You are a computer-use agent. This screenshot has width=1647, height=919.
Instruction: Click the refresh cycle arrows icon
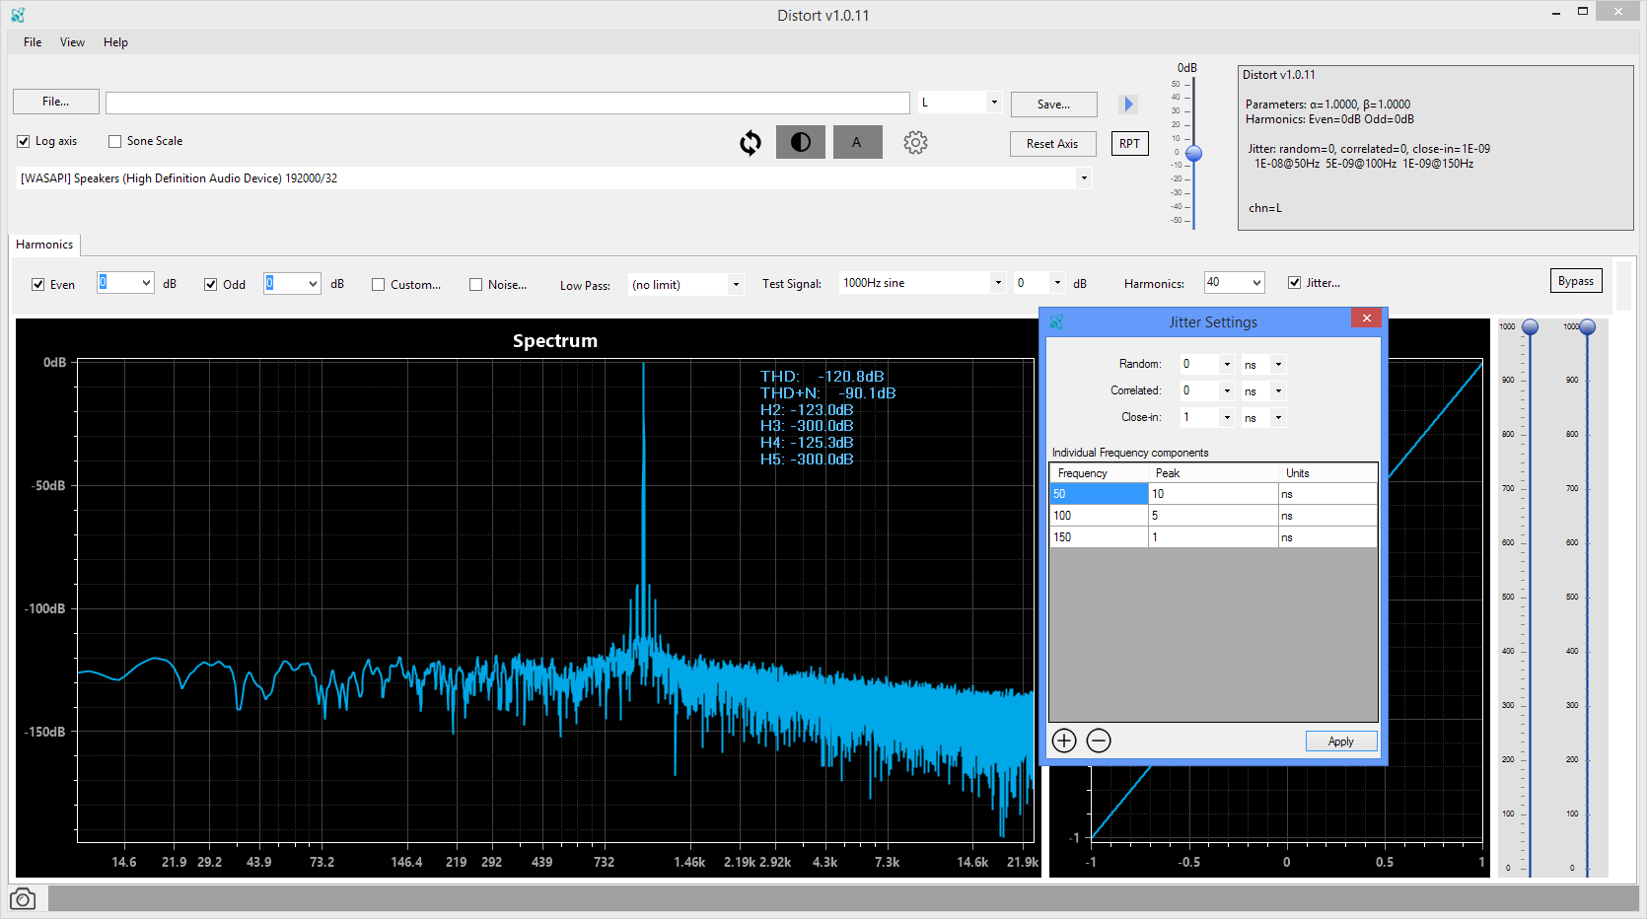(751, 143)
